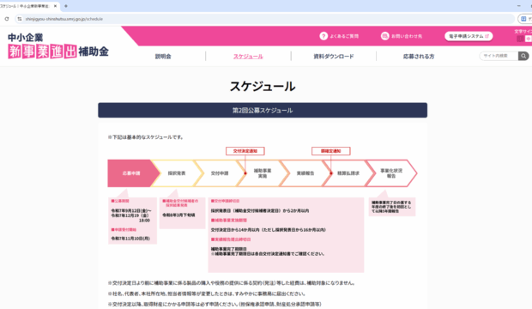The image size is (532, 309).
Task: Open the スケジュール menu item
Action: click(248, 57)
